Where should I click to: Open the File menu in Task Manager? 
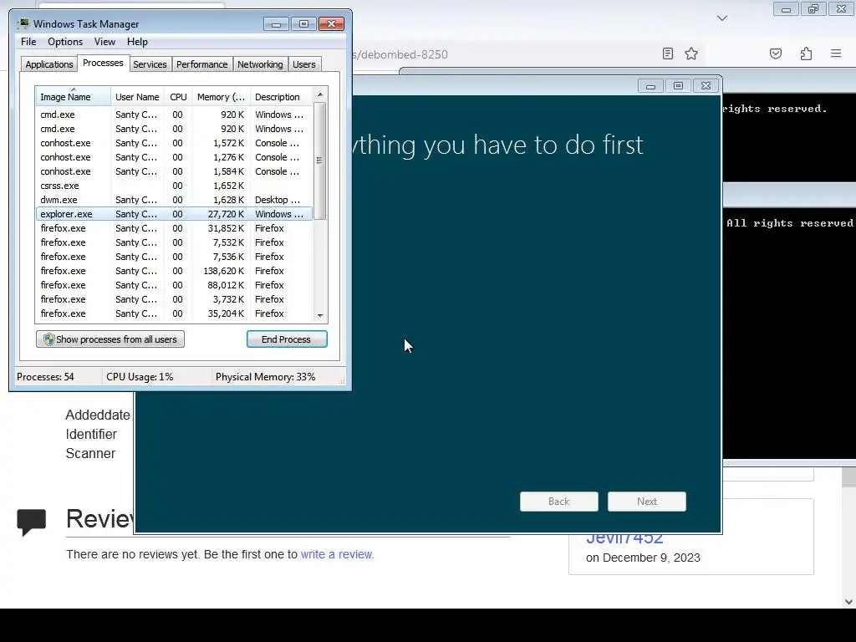pyautogui.click(x=28, y=42)
